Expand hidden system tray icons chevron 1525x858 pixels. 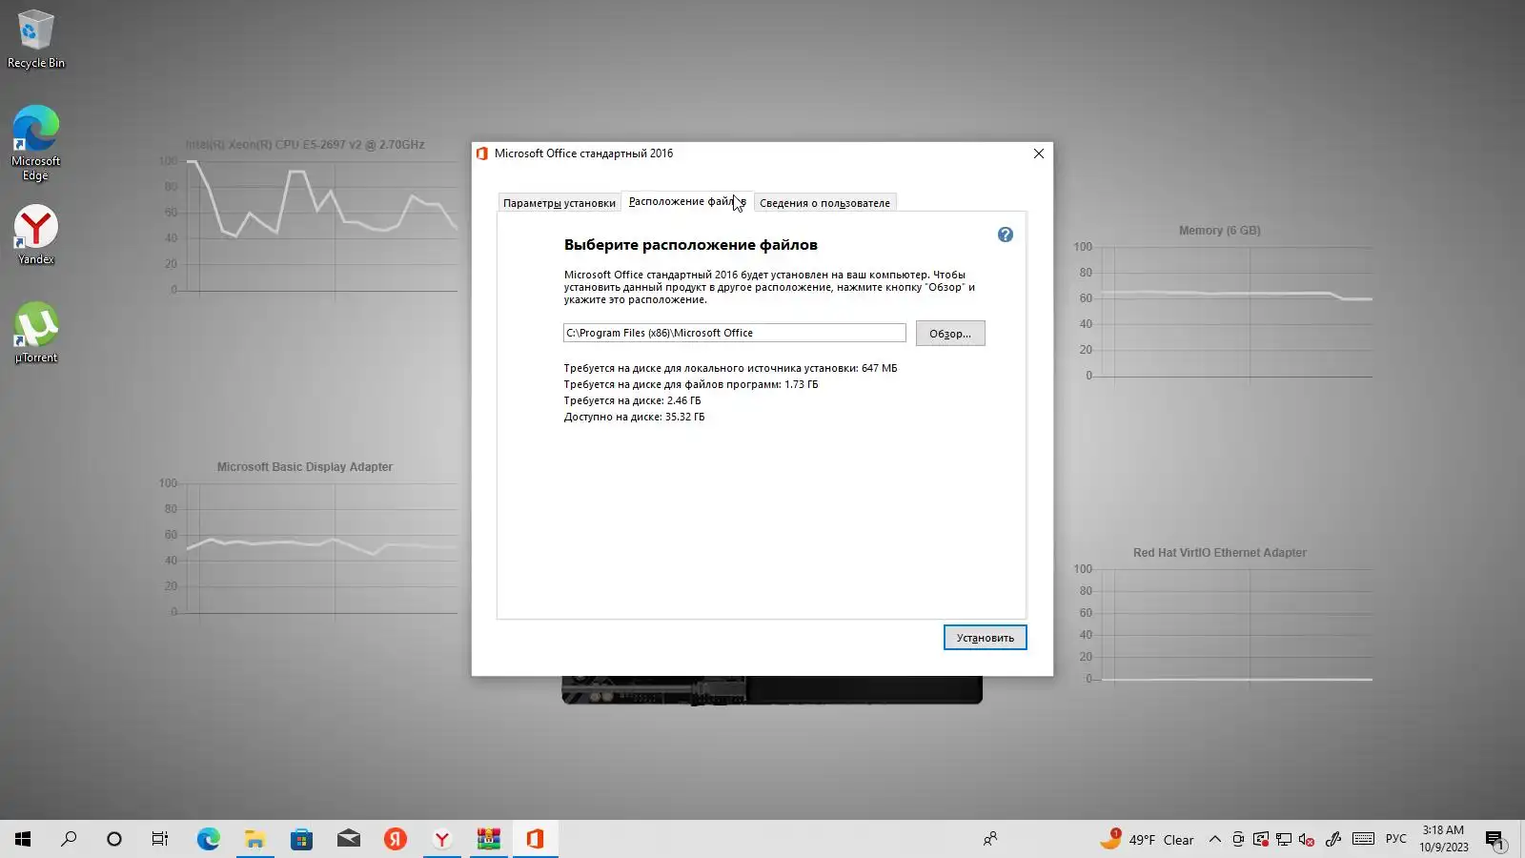[x=1214, y=839]
